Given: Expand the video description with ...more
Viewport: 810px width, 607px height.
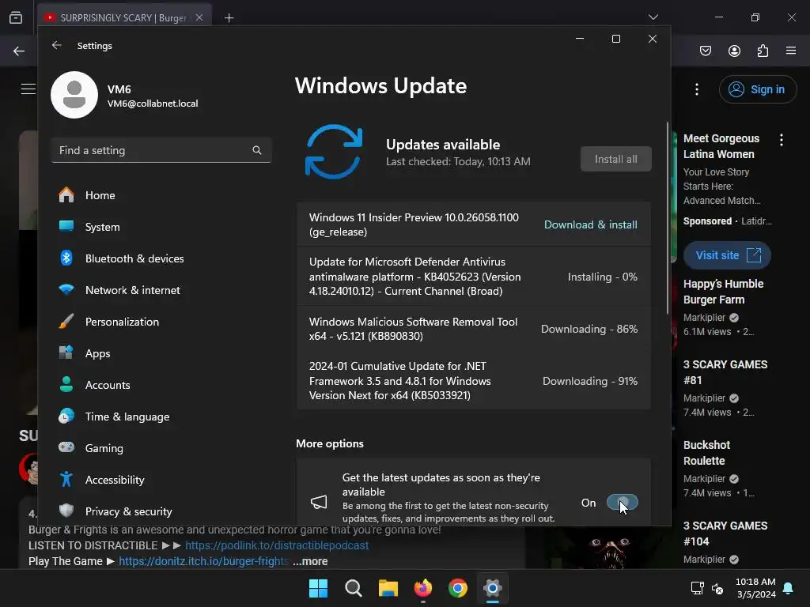Looking at the screenshot, I should (x=310, y=561).
